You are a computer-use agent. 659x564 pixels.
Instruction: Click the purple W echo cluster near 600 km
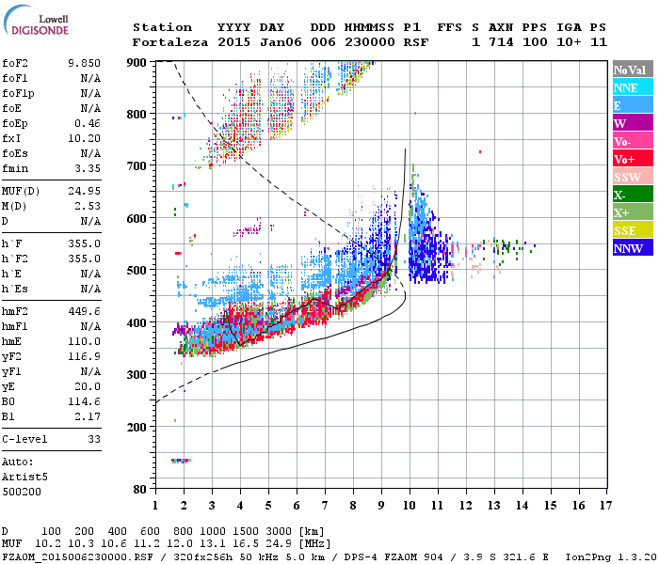click(248, 228)
